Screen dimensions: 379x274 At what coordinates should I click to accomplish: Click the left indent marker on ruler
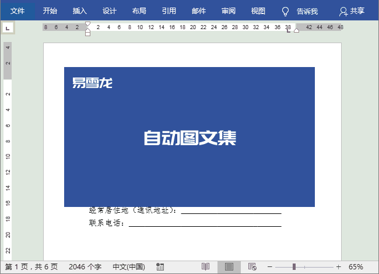[87, 33]
